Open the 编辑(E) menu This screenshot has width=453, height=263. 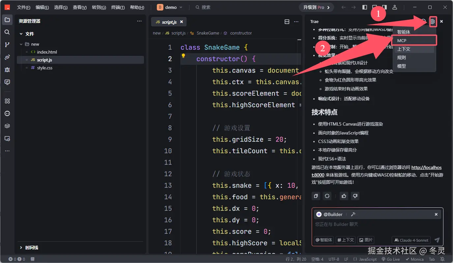42,7
